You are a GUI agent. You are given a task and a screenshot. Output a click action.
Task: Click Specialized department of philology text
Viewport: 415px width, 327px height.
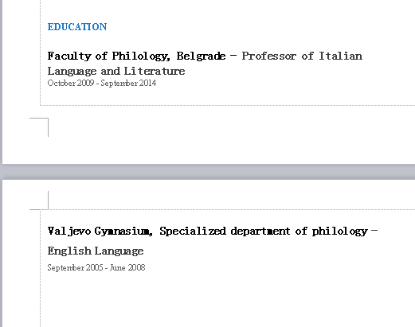[x=264, y=232]
